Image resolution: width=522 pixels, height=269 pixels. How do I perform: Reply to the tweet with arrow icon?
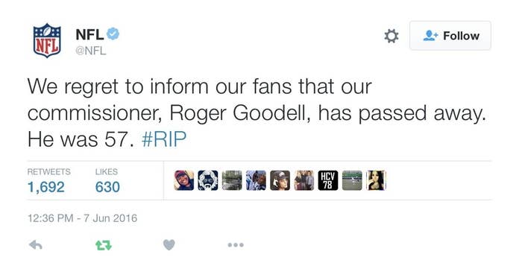(x=36, y=245)
